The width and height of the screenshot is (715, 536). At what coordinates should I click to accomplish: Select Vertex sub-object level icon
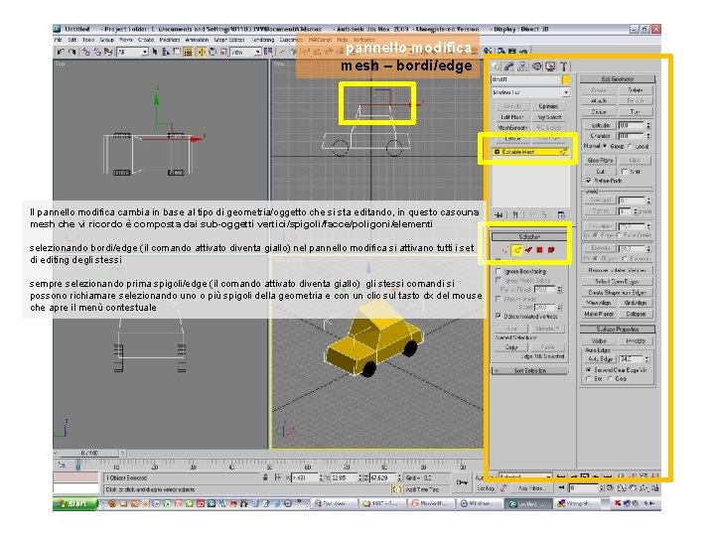(505, 250)
